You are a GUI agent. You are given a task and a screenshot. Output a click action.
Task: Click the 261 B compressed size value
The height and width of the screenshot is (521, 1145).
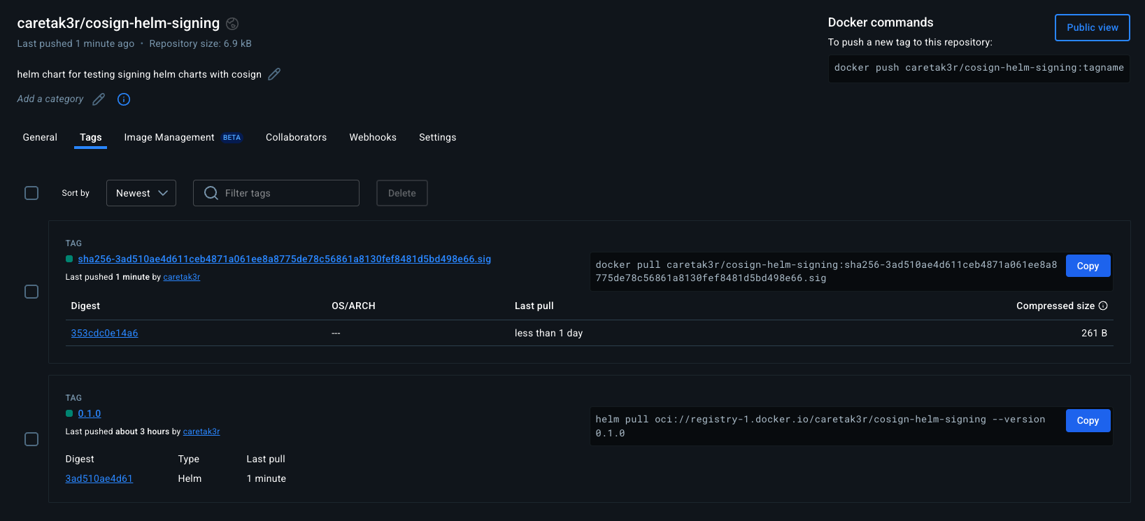1094,333
